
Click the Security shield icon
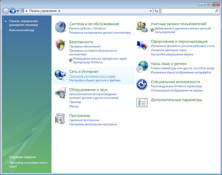pyautogui.click(x=60, y=45)
